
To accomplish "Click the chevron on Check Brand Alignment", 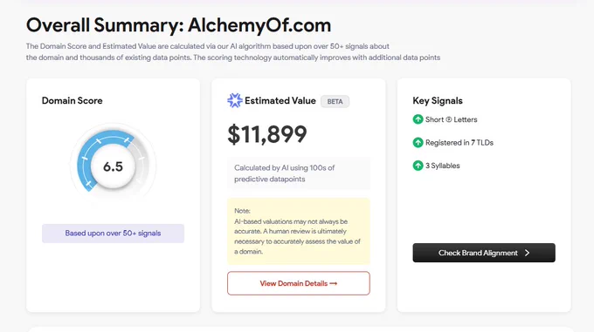I will 527,253.
